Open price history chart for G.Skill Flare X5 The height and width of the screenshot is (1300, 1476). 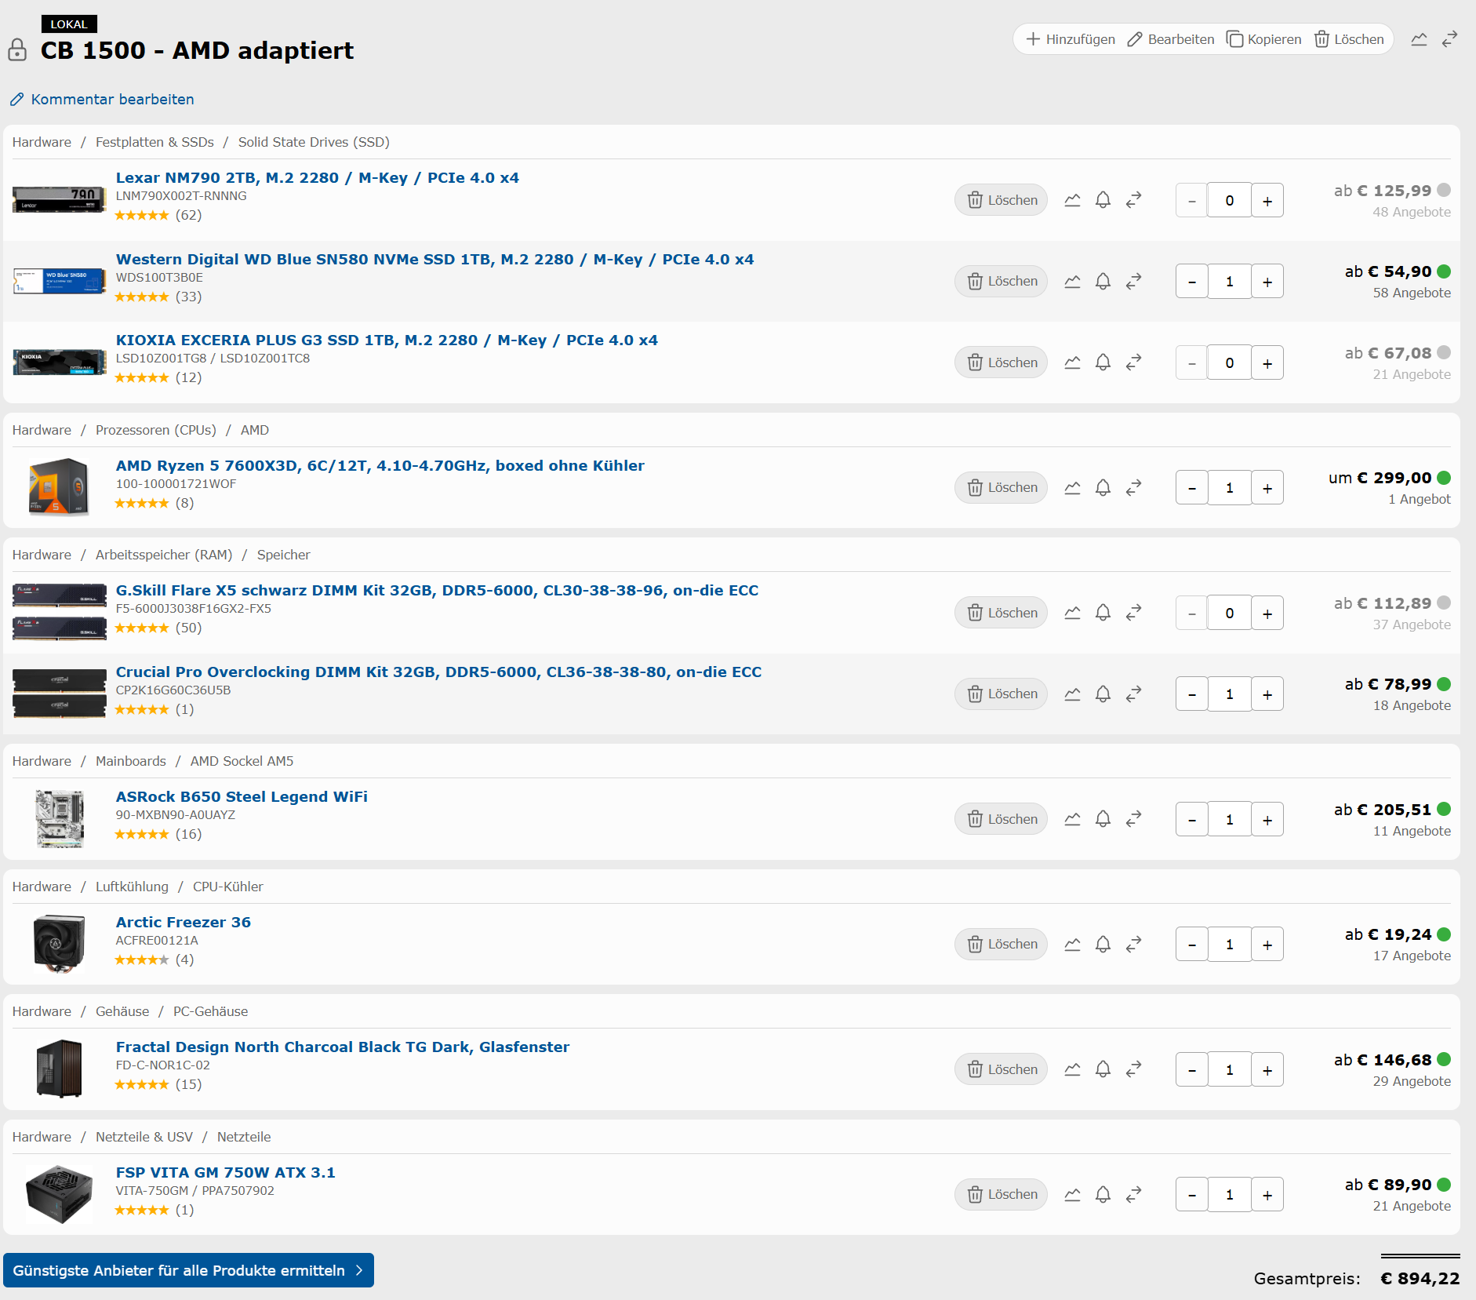pyautogui.click(x=1072, y=613)
